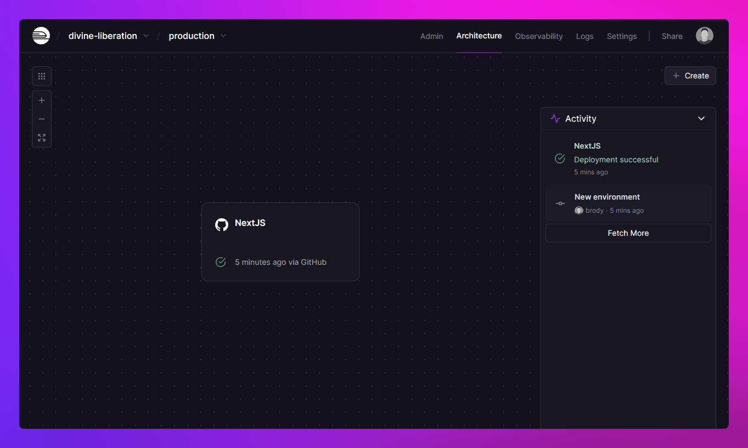Click brody's small avatar in Activity
748x448 pixels.
(x=578, y=211)
